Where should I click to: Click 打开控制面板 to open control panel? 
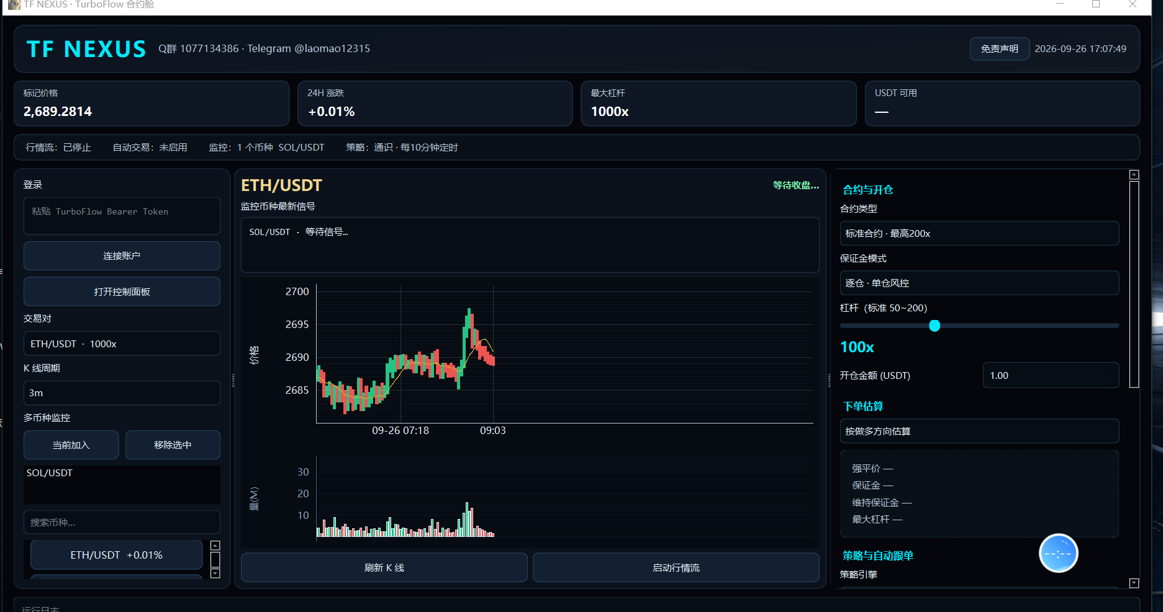[122, 291]
